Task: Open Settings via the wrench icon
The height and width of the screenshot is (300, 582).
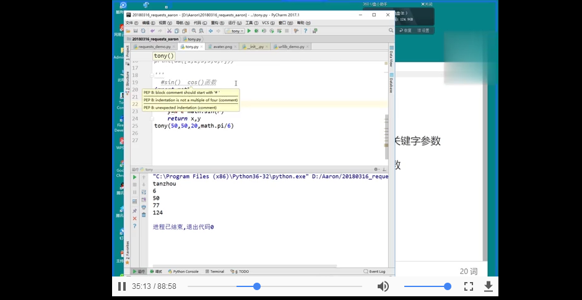Action: (296, 31)
